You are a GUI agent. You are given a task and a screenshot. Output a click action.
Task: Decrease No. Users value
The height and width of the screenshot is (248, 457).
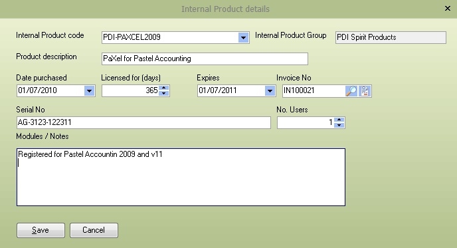339,125
